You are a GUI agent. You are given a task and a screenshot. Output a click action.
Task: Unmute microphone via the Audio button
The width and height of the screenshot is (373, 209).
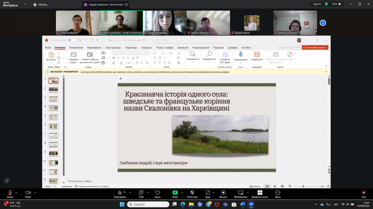(10, 193)
